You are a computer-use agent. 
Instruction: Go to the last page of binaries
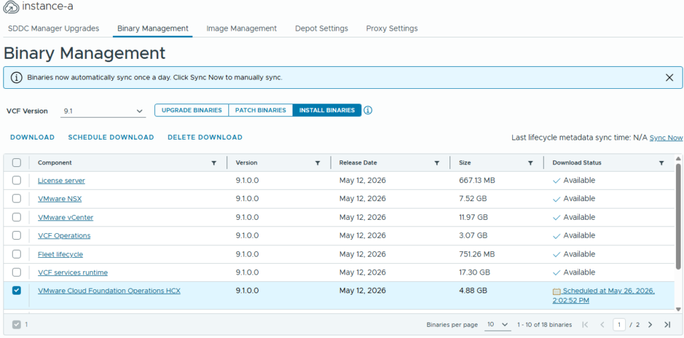[x=667, y=325]
